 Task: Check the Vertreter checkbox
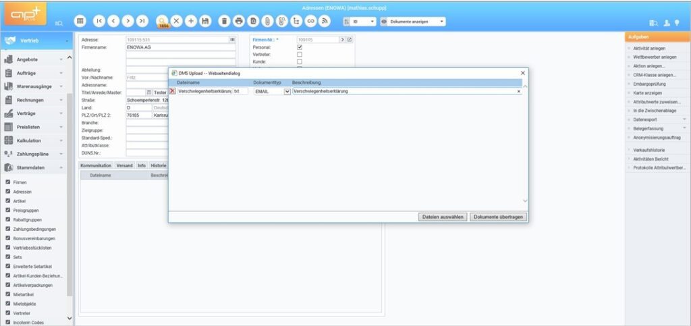(x=300, y=55)
